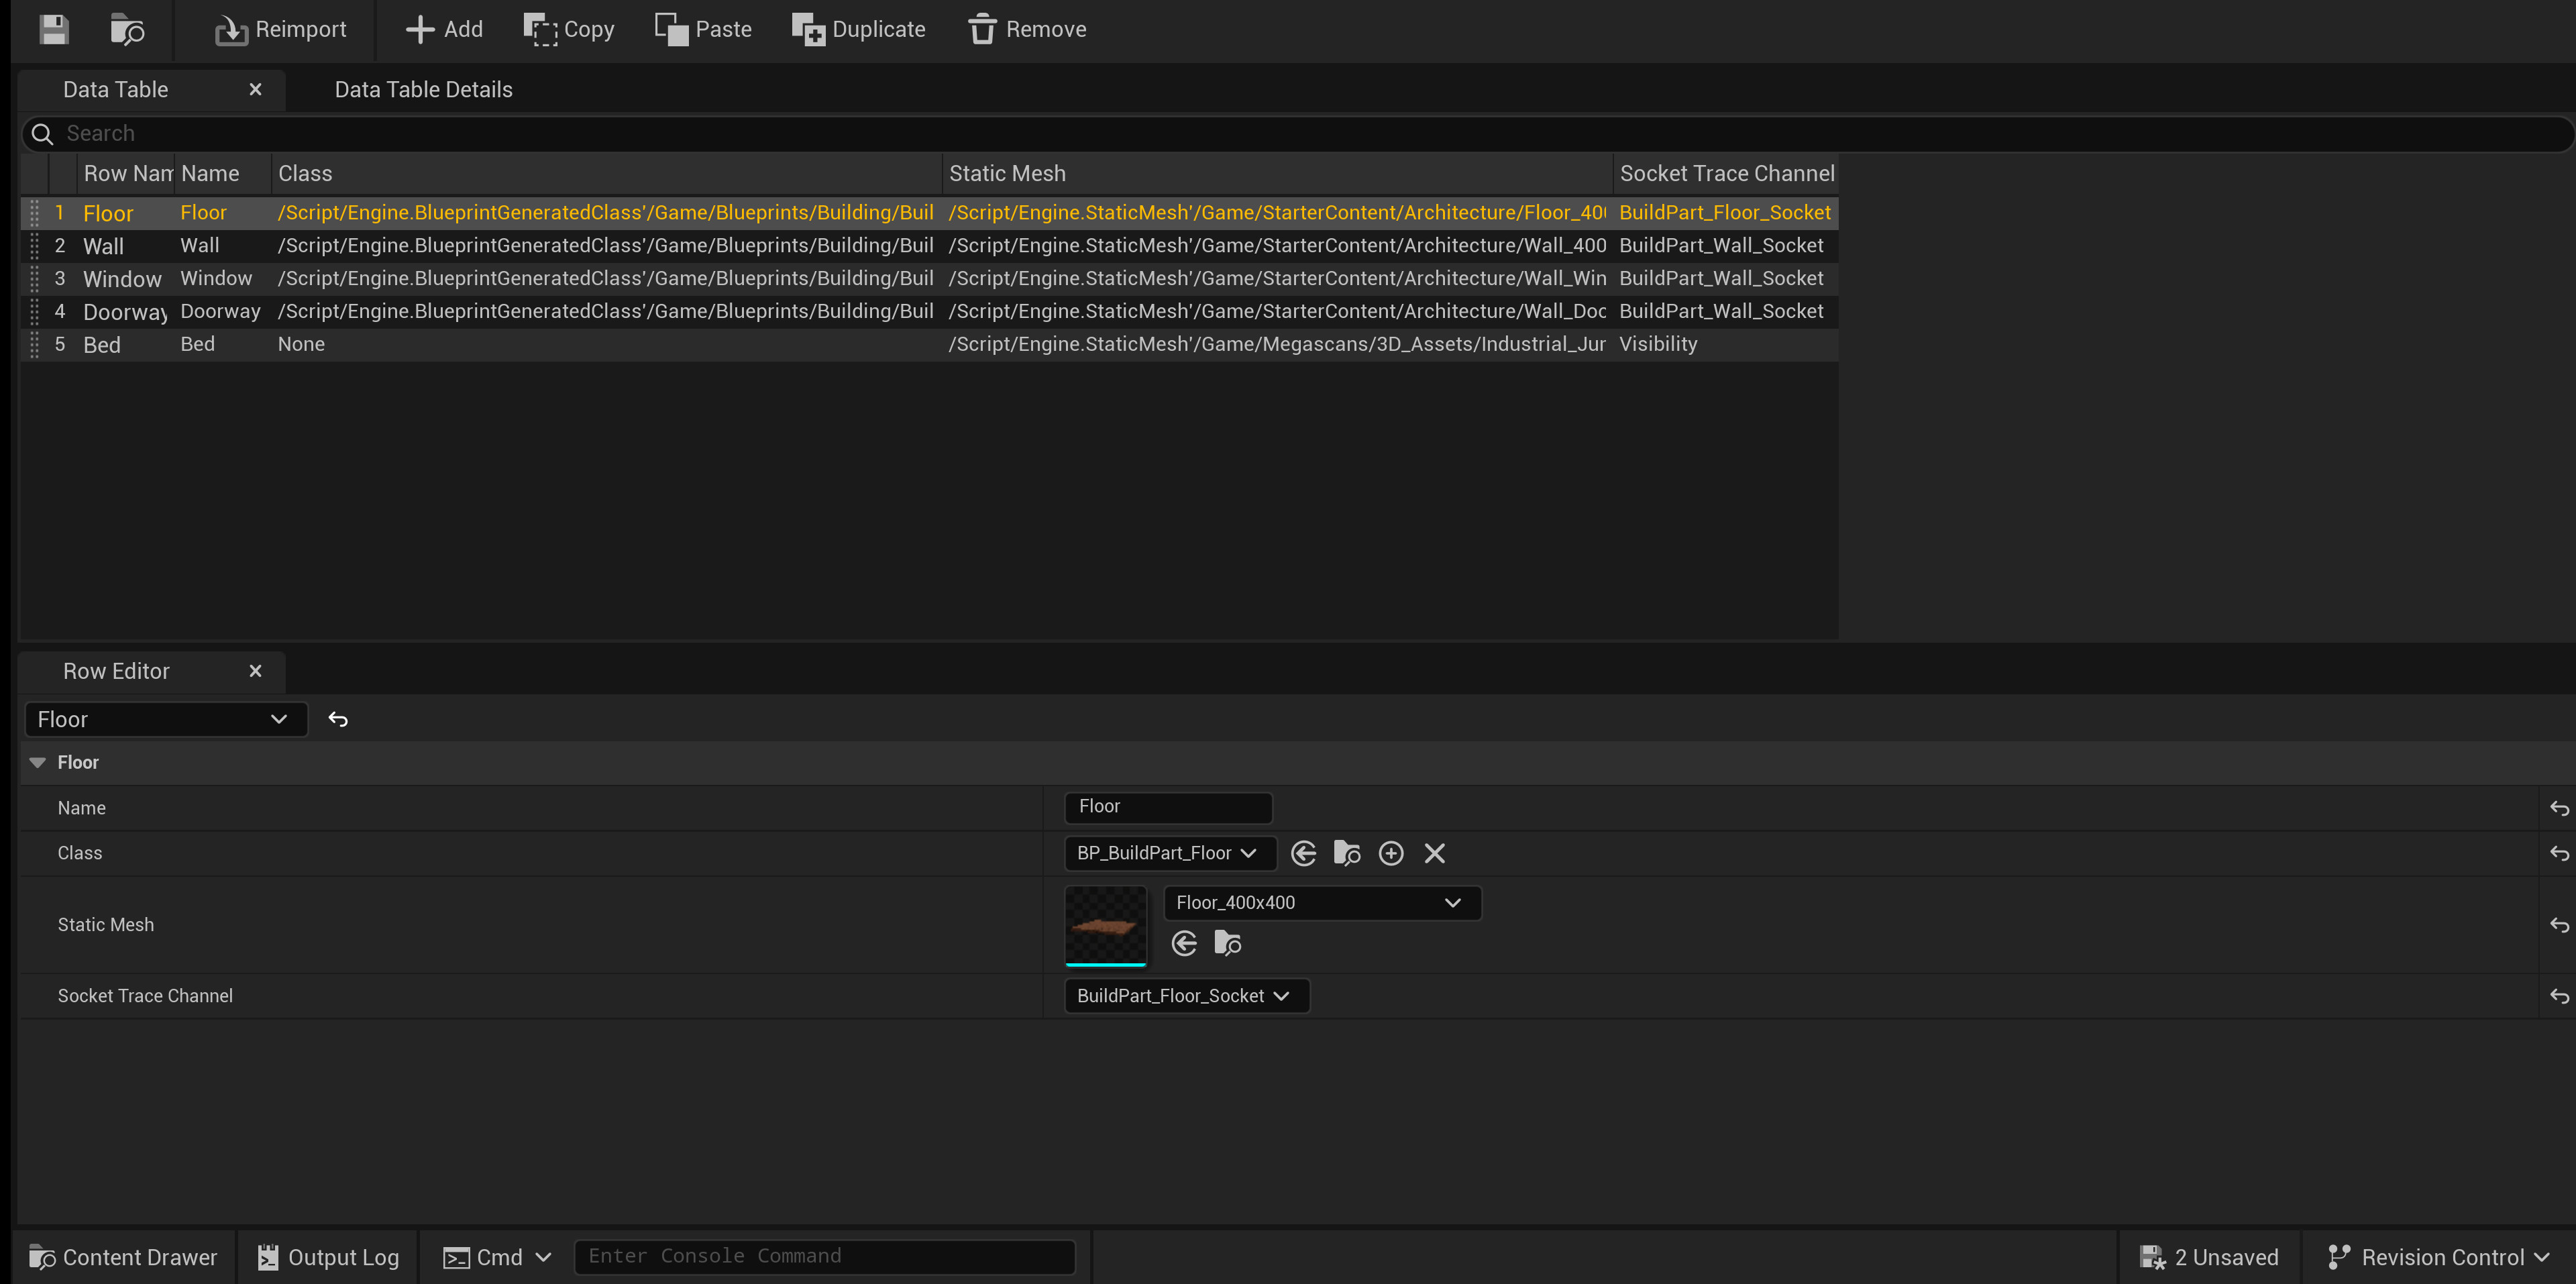Select the Row Editor tab
The height and width of the screenshot is (1284, 2576).
116,671
